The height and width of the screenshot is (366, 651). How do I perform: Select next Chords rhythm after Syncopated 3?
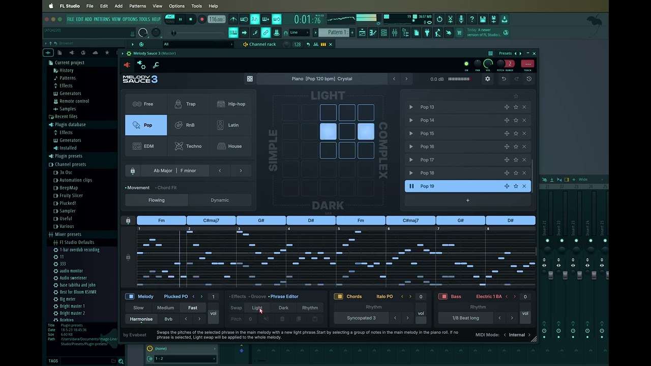click(407, 318)
